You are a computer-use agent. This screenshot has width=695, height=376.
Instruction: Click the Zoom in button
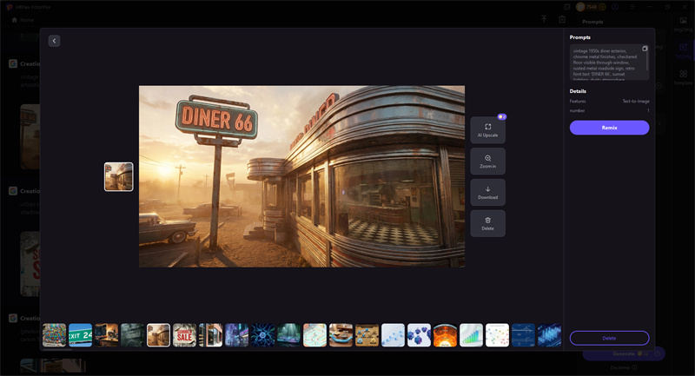tap(487, 162)
